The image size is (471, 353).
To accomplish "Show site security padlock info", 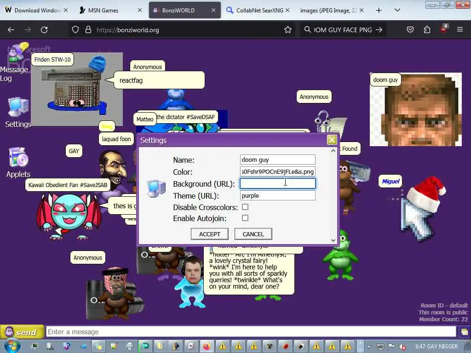I will point(88,30).
